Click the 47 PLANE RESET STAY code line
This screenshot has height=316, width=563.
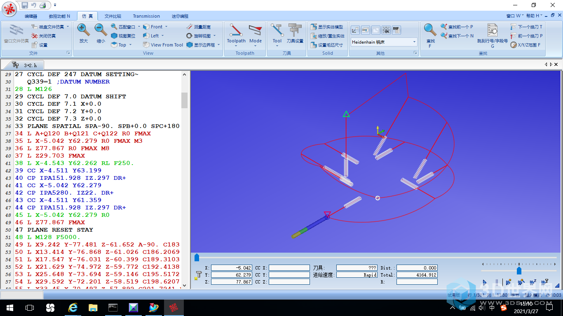pyautogui.click(x=54, y=230)
